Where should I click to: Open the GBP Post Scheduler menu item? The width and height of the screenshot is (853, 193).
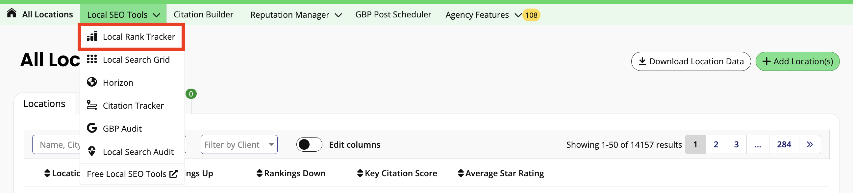pyautogui.click(x=393, y=14)
